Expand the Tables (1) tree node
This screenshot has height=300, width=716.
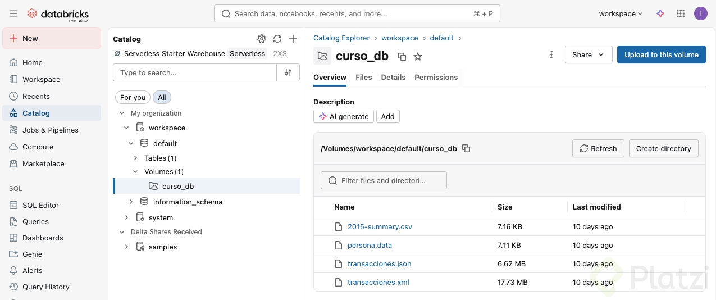point(135,158)
